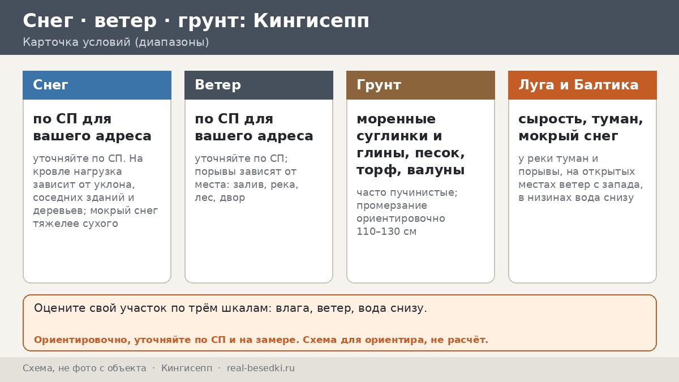
Task: Click the text 'порывы зависят от места: залив, река, лес, двор'
Action: (x=246, y=184)
